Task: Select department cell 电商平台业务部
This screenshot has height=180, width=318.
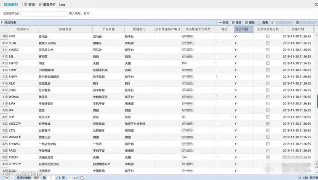Action: [x=135, y=124]
